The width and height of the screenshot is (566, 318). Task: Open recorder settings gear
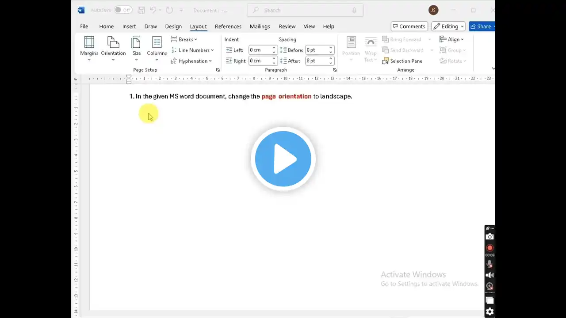click(x=490, y=312)
